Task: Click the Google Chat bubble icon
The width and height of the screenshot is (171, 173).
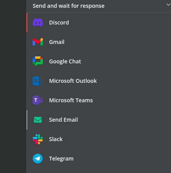Action: (38, 61)
